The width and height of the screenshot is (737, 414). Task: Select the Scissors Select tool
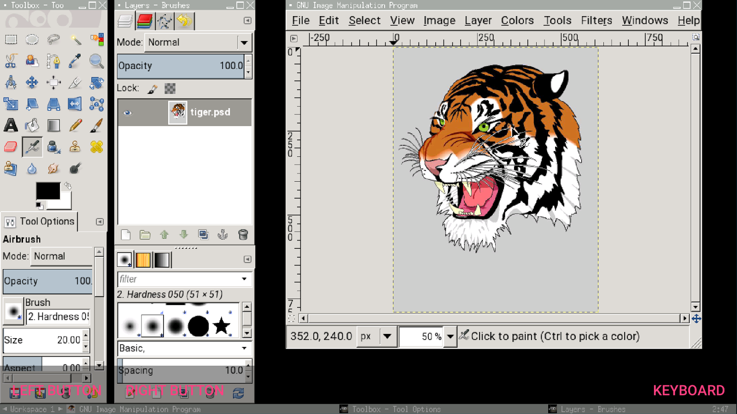pyautogui.click(x=11, y=61)
